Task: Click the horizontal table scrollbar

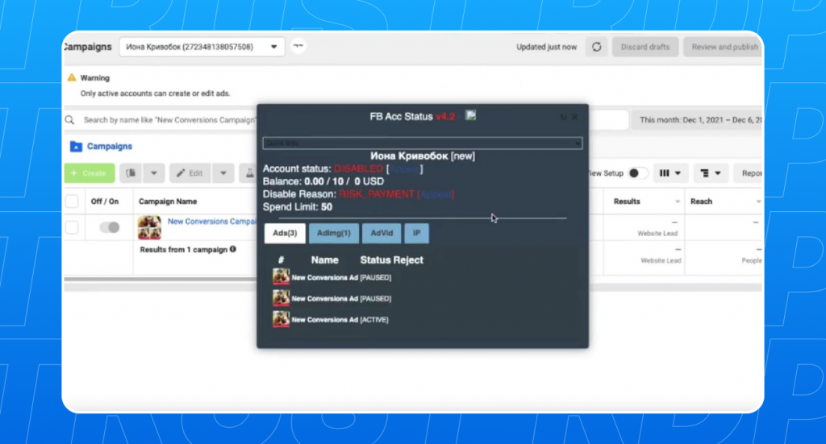Action: [x=161, y=280]
